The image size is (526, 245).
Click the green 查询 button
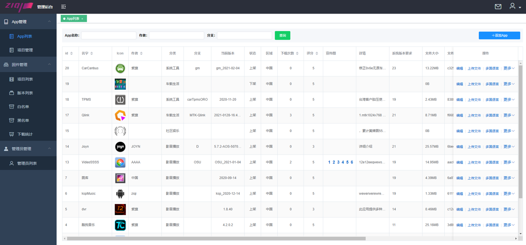[x=282, y=36]
